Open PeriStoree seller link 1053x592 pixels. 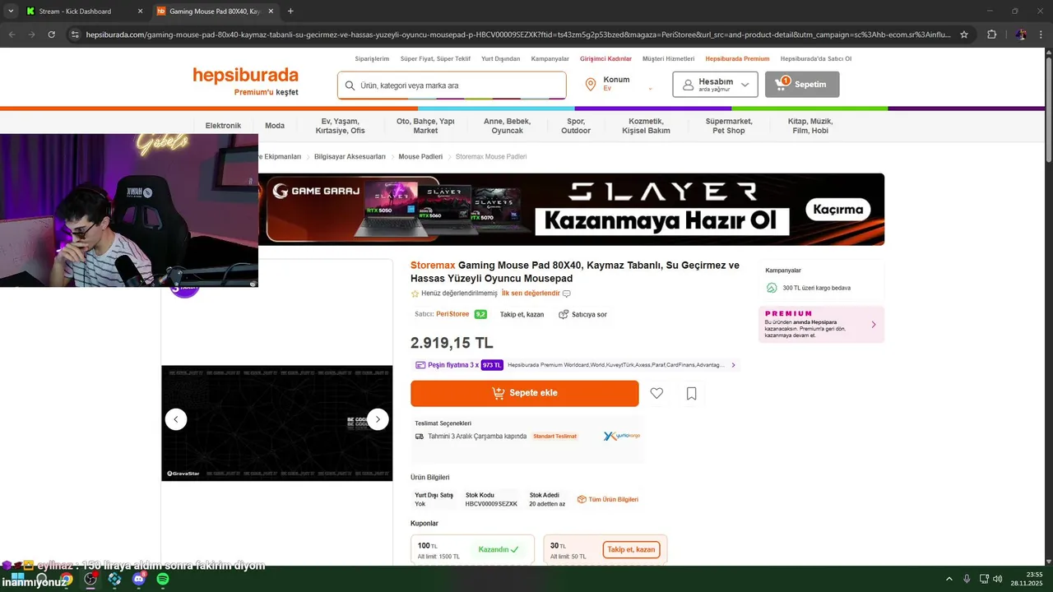point(452,314)
